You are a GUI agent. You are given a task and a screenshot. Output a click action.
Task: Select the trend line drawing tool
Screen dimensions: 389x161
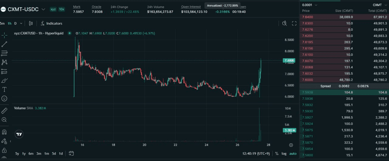click(4, 44)
